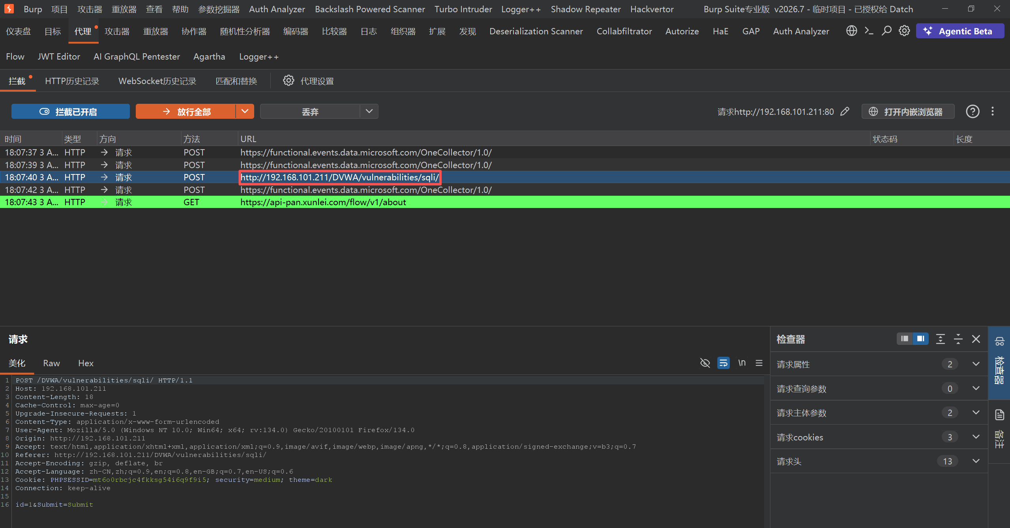The height and width of the screenshot is (528, 1010).
Task: Sort by status code (状态码) column
Action: pos(911,139)
